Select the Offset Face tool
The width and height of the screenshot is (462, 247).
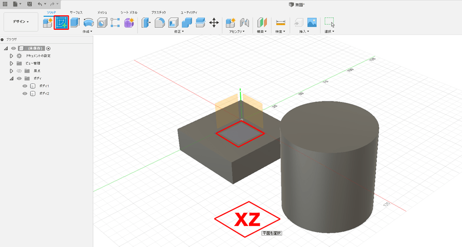point(200,23)
